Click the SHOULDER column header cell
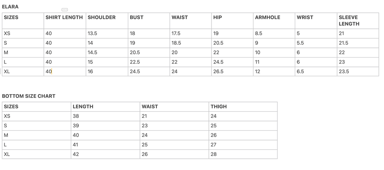Image resolution: width=384 pixels, height=170 pixels. (107, 21)
